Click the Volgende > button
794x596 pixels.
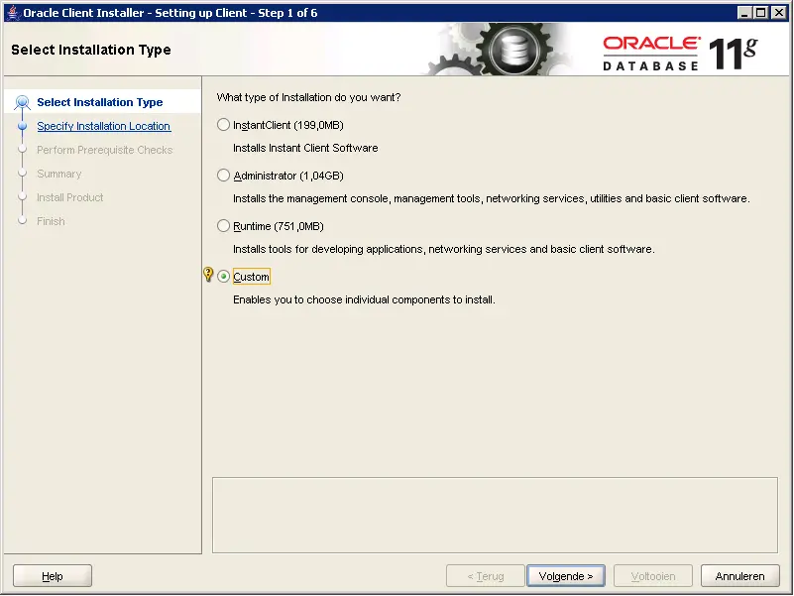pyautogui.click(x=566, y=576)
